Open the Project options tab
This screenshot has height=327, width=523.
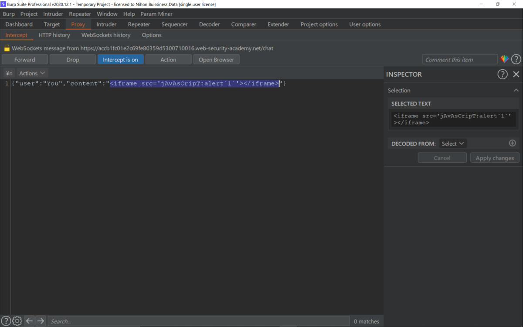click(319, 24)
